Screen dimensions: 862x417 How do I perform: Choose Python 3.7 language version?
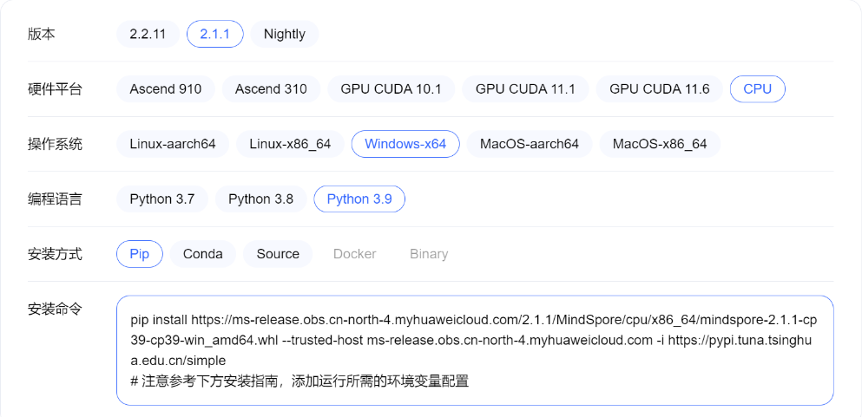(x=162, y=199)
